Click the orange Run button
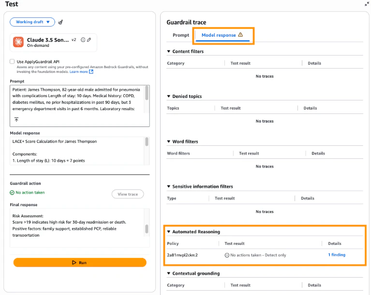 pyautogui.click(x=80, y=262)
